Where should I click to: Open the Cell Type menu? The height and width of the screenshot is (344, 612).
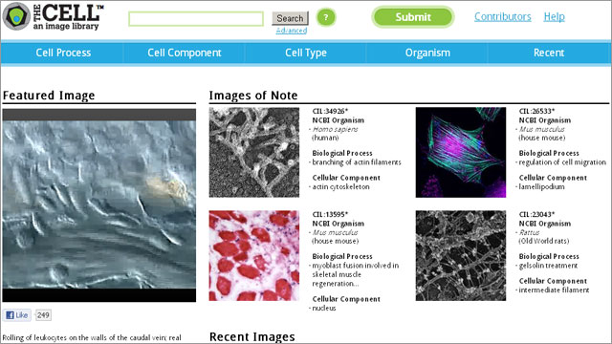tap(306, 53)
